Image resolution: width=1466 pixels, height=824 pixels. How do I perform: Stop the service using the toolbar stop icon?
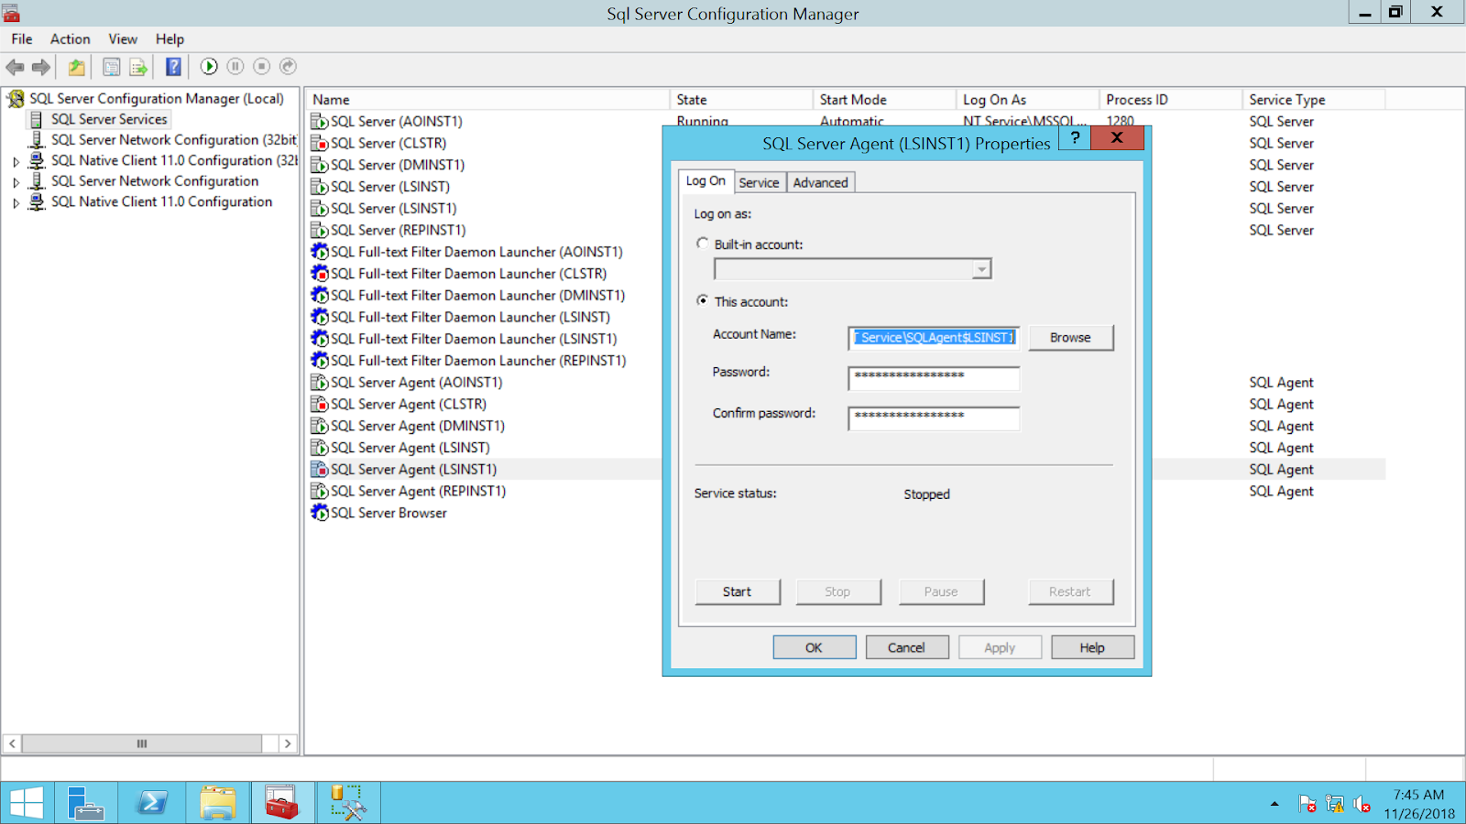pyautogui.click(x=262, y=67)
